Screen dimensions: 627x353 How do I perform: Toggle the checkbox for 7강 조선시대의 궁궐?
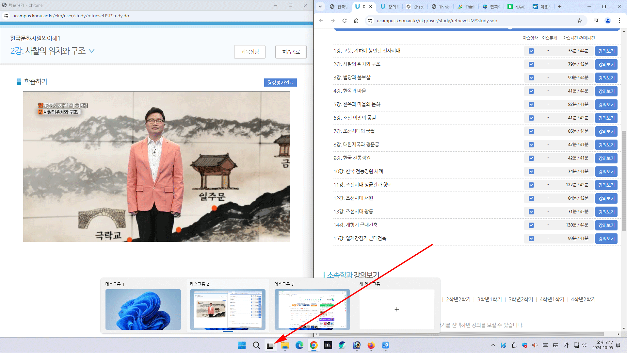point(531,131)
